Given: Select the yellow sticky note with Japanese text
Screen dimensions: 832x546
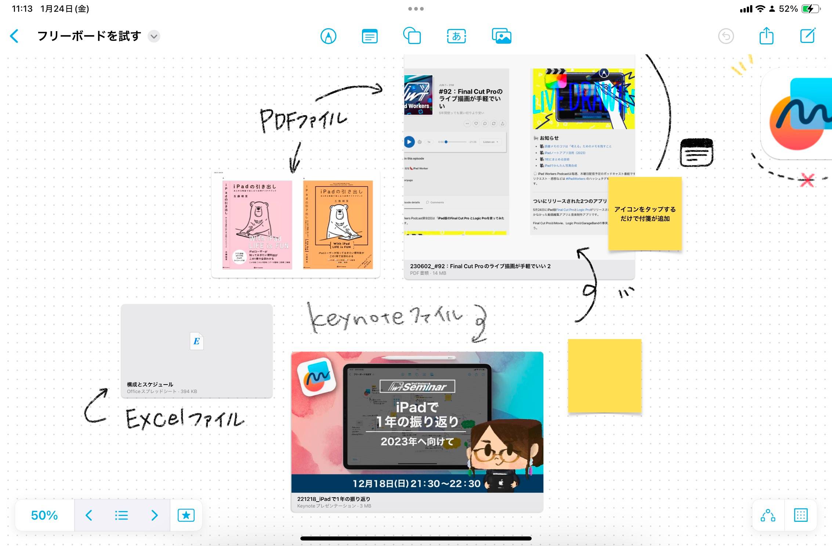Looking at the screenshot, I should click(645, 214).
